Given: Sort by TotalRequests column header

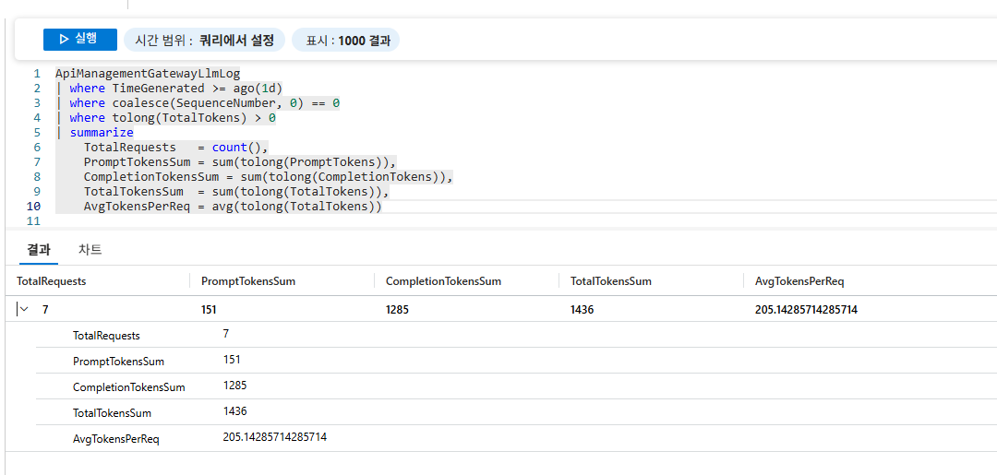Looking at the screenshot, I should (x=52, y=281).
